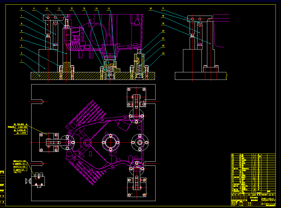
Task: Click the drawing number cell in title block
Action: (x=268, y=198)
